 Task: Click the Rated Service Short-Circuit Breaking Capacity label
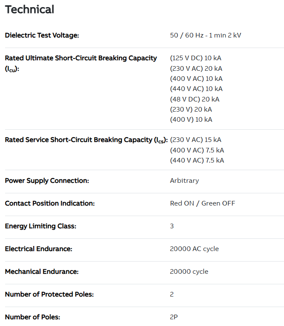click(86, 140)
